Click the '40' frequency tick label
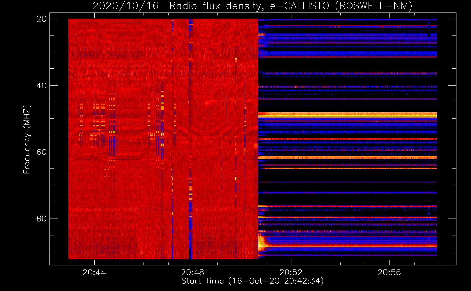The width and height of the screenshot is (471, 291). click(42, 86)
